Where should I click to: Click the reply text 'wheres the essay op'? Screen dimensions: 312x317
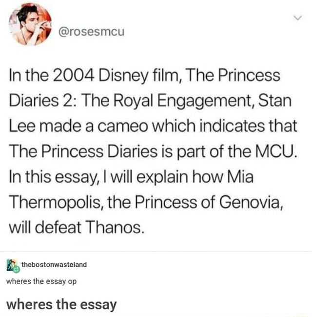(x=41, y=281)
